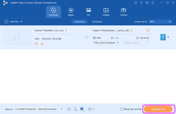Click the AnyMP4 app logo
The height and width of the screenshot is (114, 176).
5,3
